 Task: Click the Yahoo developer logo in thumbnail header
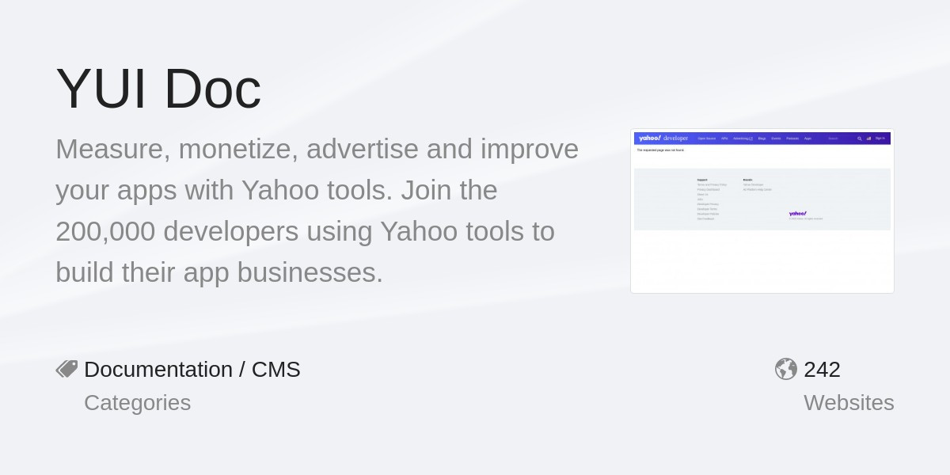pos(663,139)
